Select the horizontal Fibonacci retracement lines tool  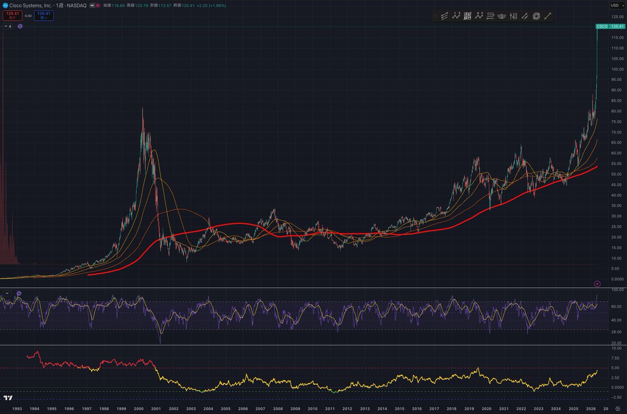491,16
